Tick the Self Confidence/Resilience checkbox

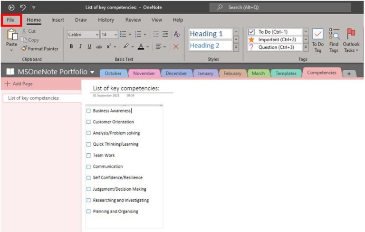click(88, 177)
